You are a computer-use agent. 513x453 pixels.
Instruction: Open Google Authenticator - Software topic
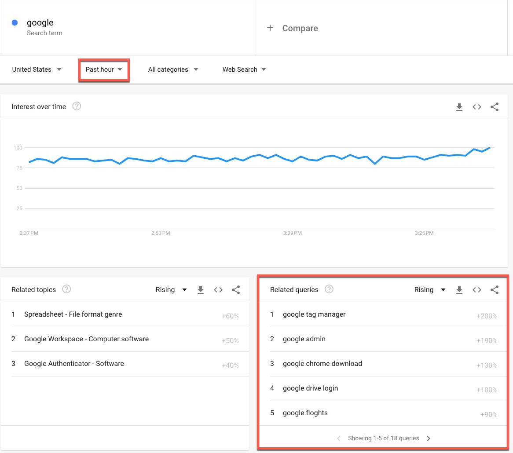point(74,363)
